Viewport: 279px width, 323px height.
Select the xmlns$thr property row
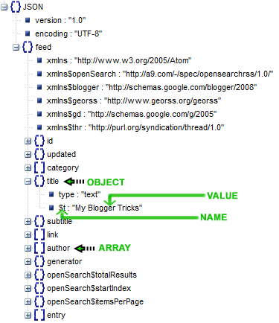[x=135, y=127]
